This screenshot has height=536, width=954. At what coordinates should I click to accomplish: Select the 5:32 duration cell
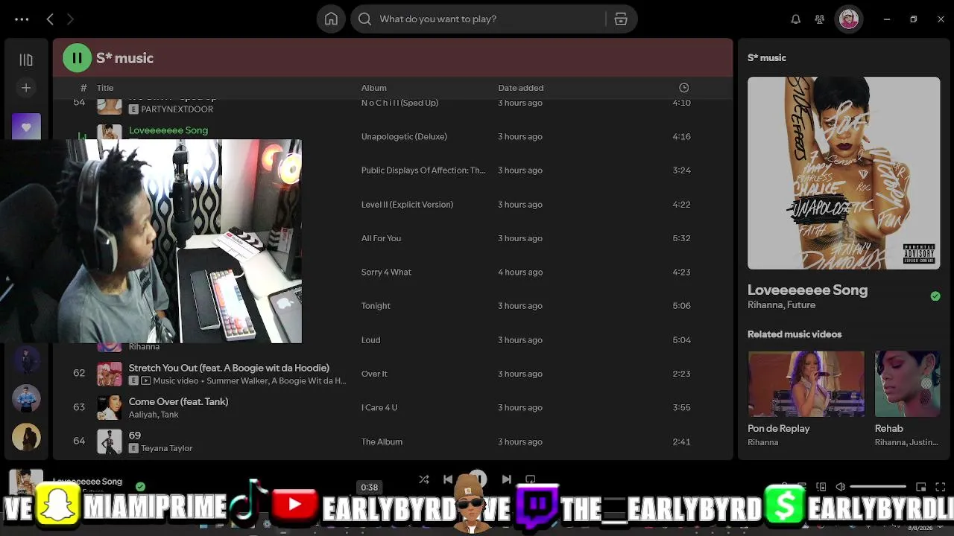[x=681, y=238]
